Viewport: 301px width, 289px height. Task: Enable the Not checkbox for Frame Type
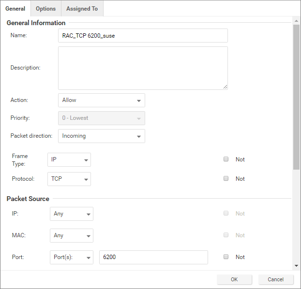coord(226,159)
